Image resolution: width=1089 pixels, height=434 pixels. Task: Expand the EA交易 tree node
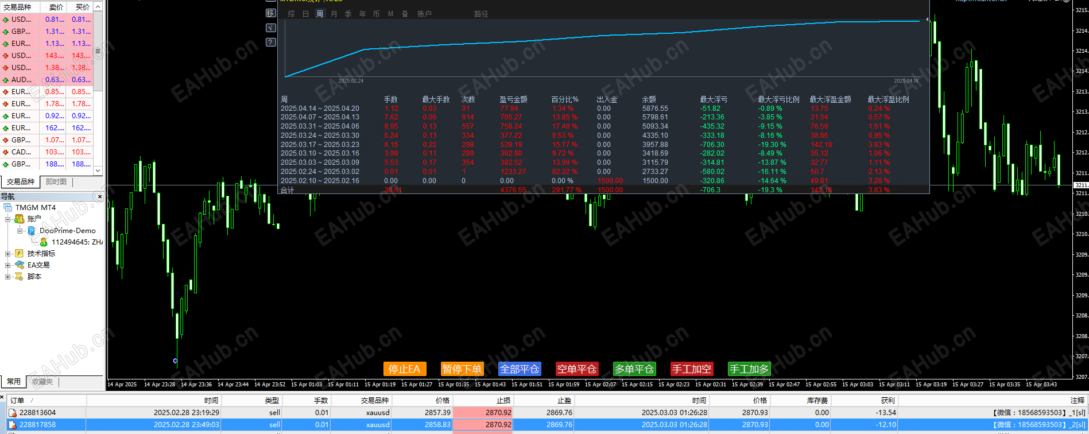point(8,265)
